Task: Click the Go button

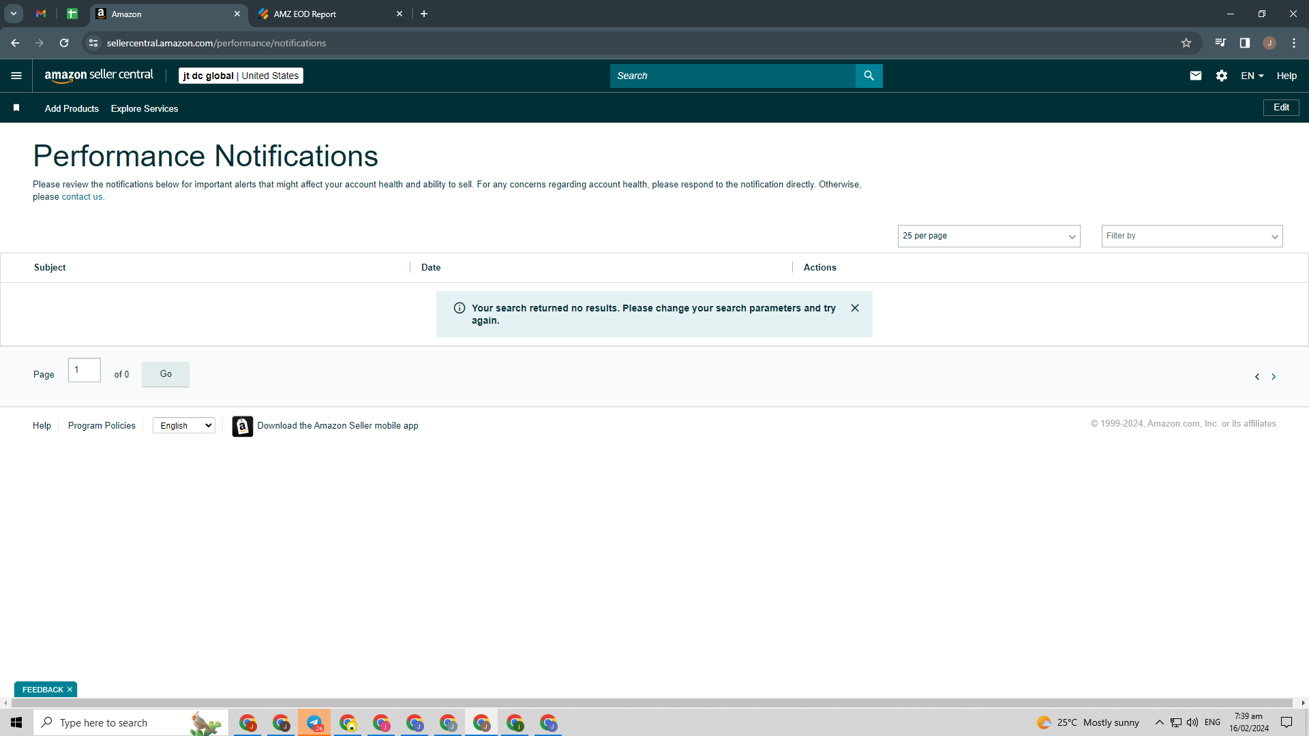Action: [x=166, y=374]
